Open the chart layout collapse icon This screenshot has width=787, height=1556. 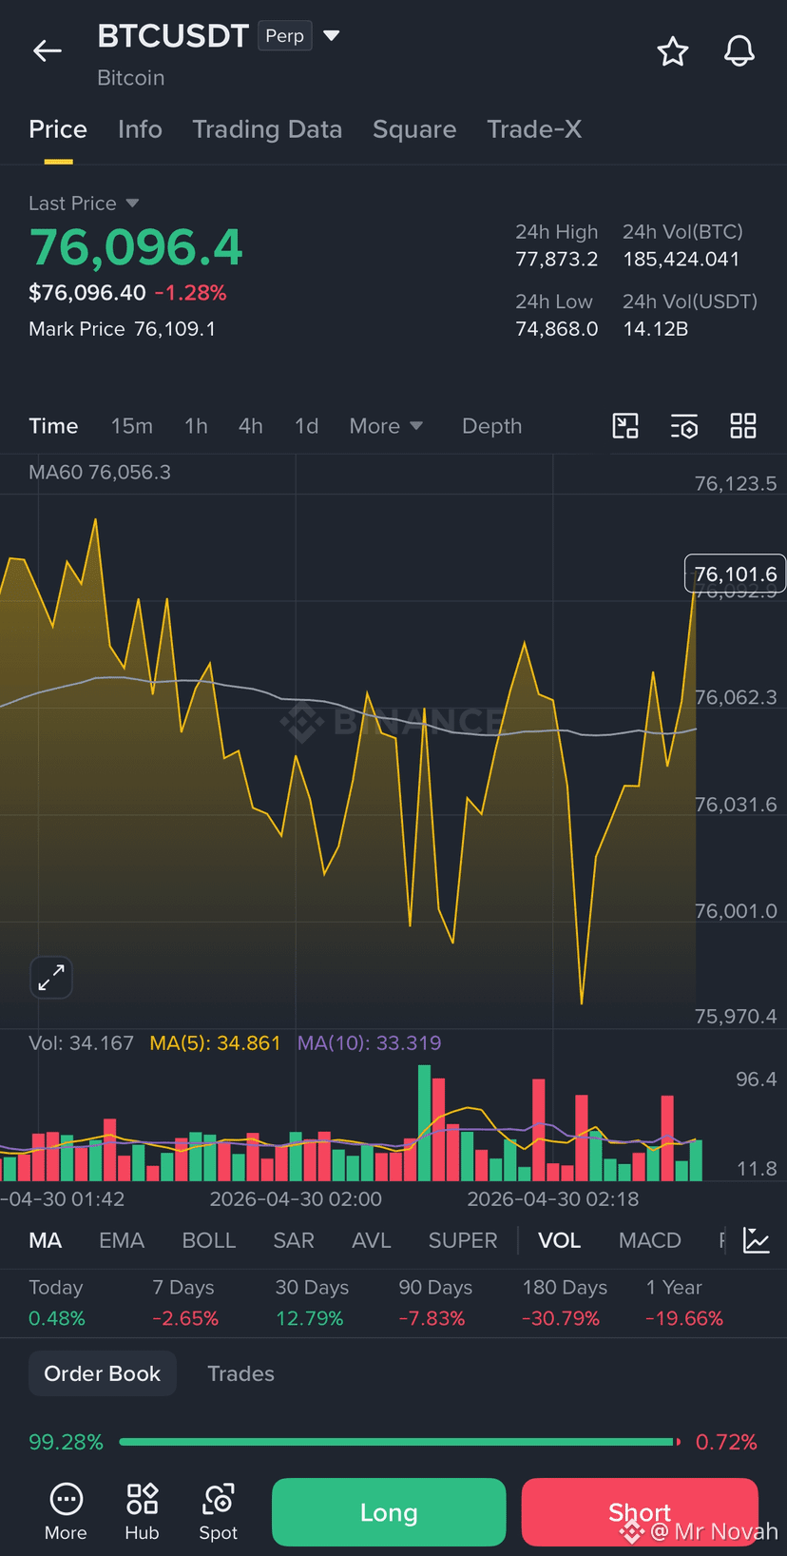click(x=625, y=426)
